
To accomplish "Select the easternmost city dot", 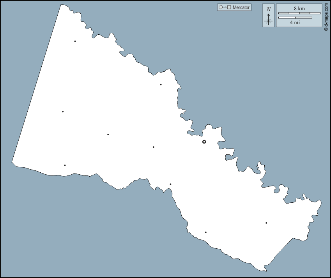I will [266, 223].
